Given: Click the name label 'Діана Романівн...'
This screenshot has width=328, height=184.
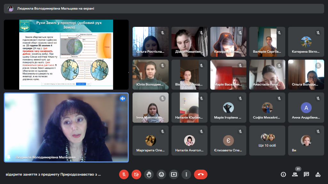Looking at the screenshot, I should pyautogui.click(x=189, y=51).
